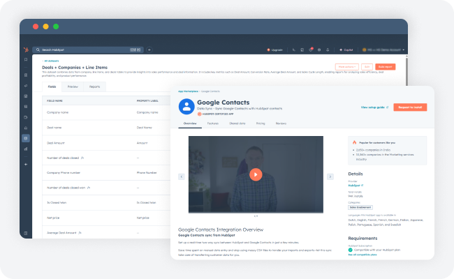Click the Edit button for the dataset

coord(367,67)
